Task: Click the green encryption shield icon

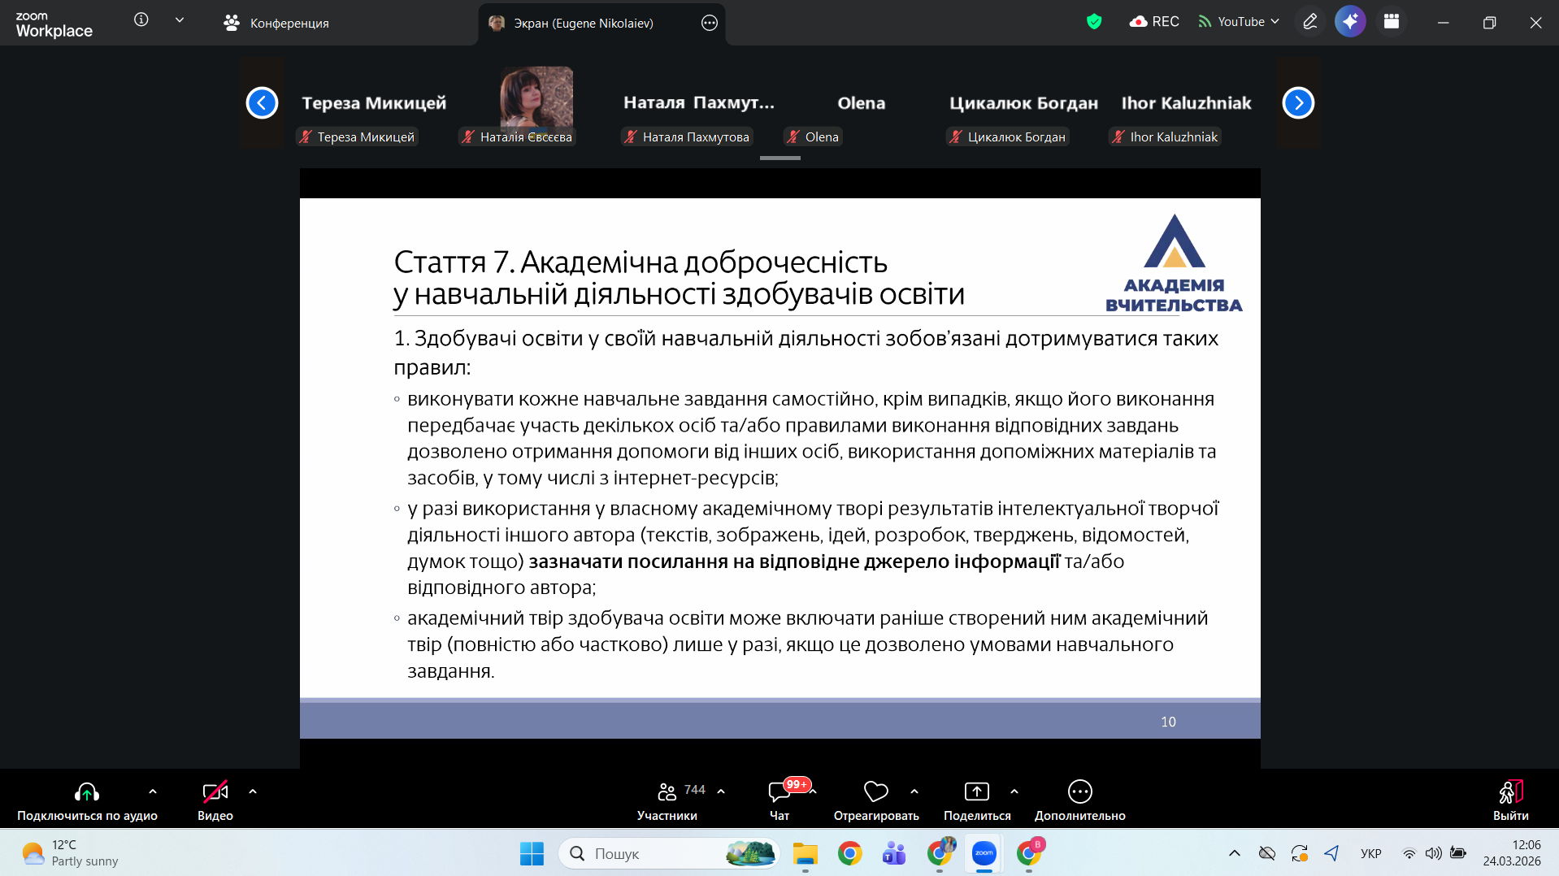Action: (x=1094, y=22)
